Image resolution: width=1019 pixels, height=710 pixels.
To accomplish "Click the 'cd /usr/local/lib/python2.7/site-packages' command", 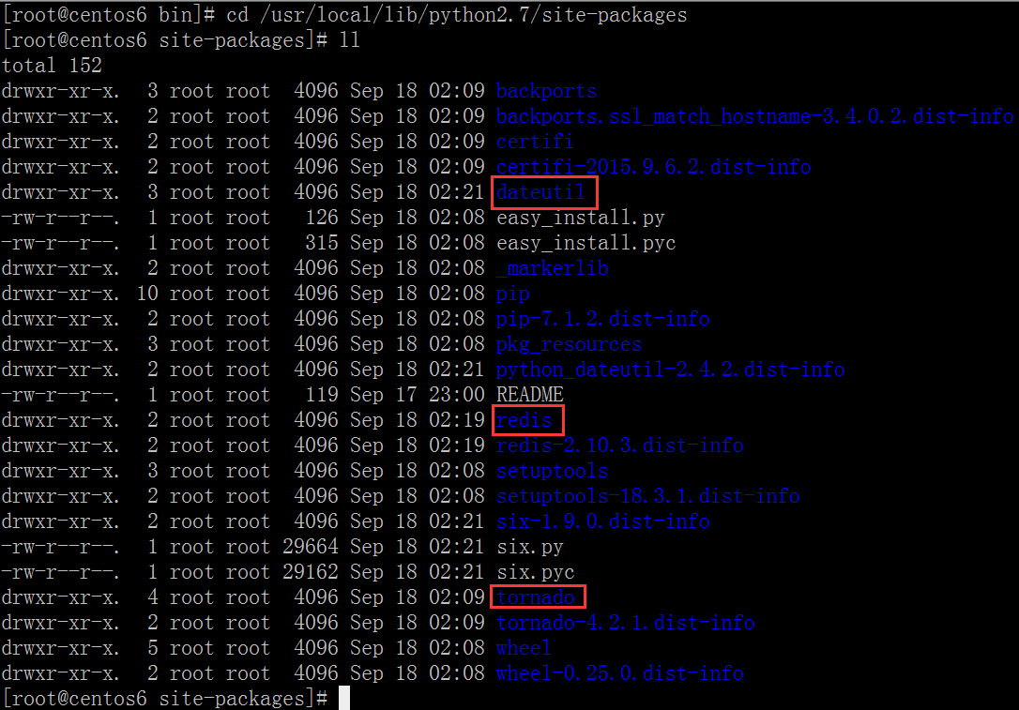I will (456, 15).
